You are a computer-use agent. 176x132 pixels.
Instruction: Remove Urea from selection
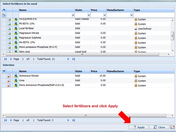tap(9, 81)
